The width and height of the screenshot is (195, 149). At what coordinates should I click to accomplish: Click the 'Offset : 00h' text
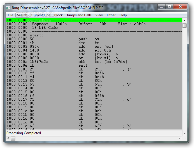(x=92, y=24)
